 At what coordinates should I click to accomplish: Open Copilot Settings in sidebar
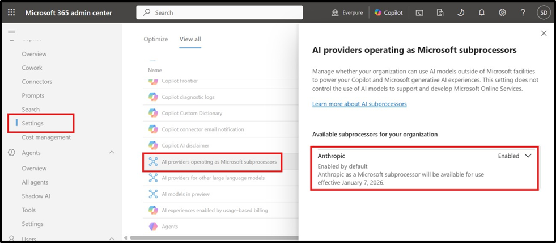[33, 123]
